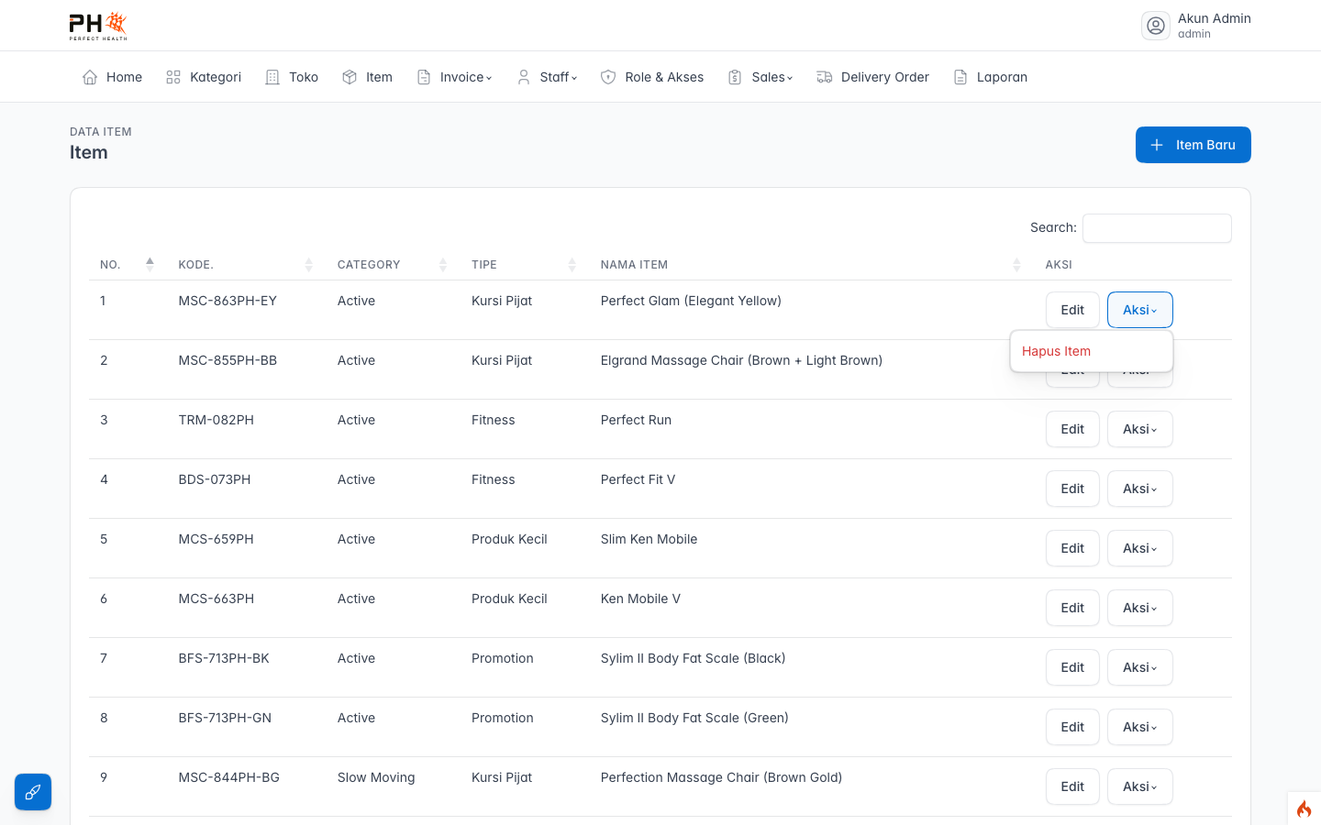This screenshot has width=1321, height=825.
Task: Click the plus icon in Item Baru
Action: pos(1157,145)
